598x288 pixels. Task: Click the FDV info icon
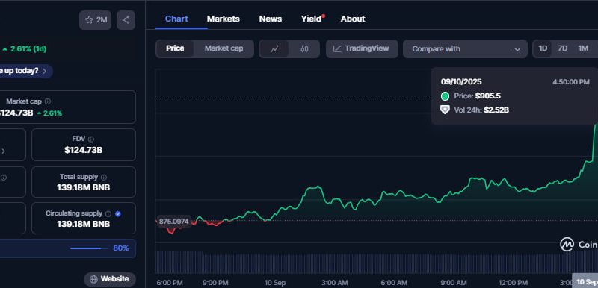[90, 140]
